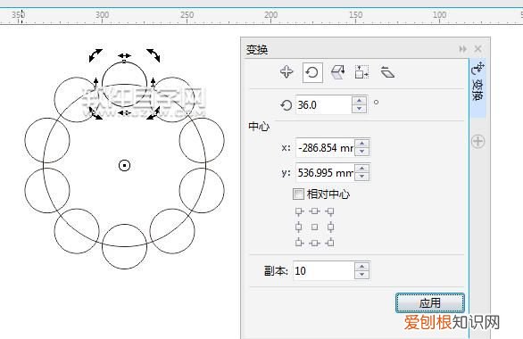Image resolution: width=523 pixels, height=339 pixels.
Task: Click the horizontal ruler at 200
Action: 270,14
